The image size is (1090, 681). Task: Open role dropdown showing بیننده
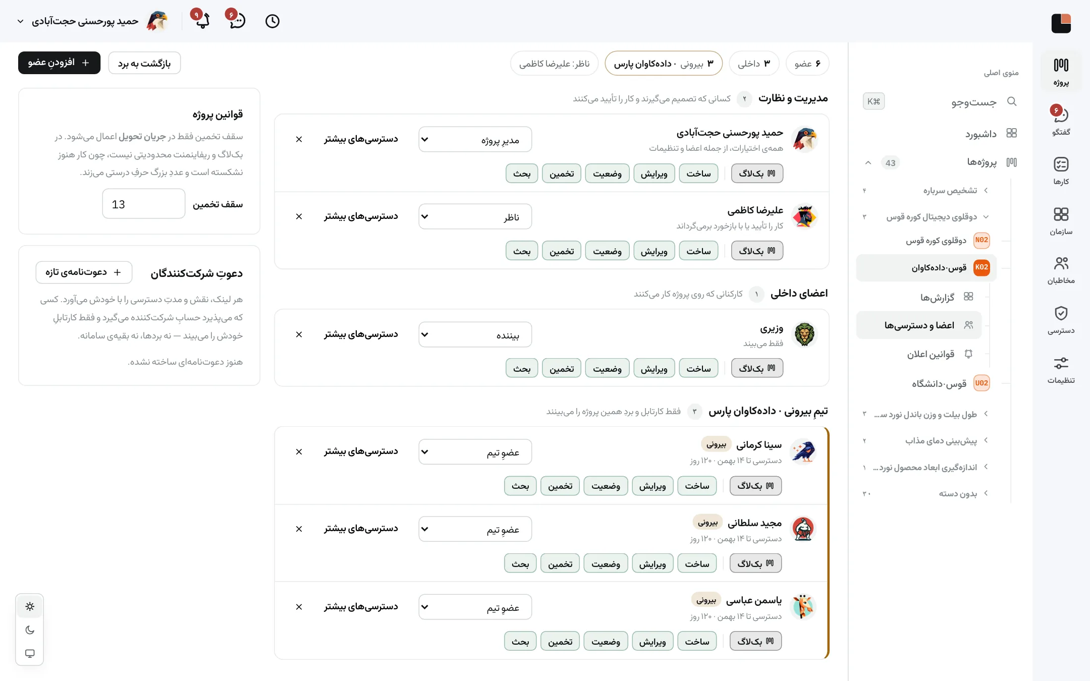click(x=475, y=334)
